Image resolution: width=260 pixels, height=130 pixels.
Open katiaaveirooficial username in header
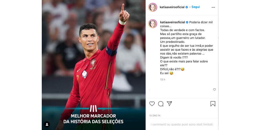(172, 7)
